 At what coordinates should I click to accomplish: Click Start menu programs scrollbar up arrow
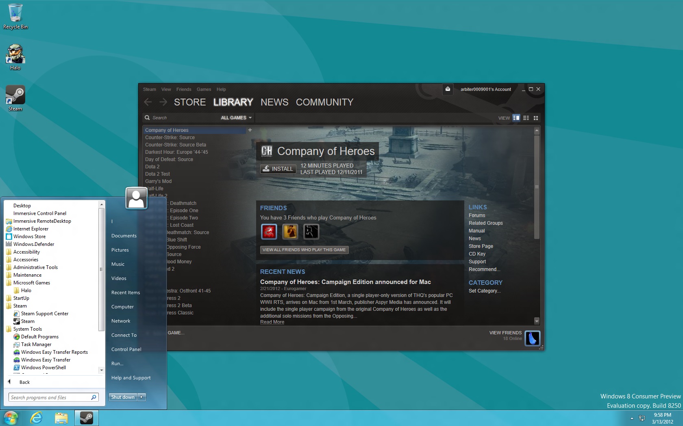point(101,204)
